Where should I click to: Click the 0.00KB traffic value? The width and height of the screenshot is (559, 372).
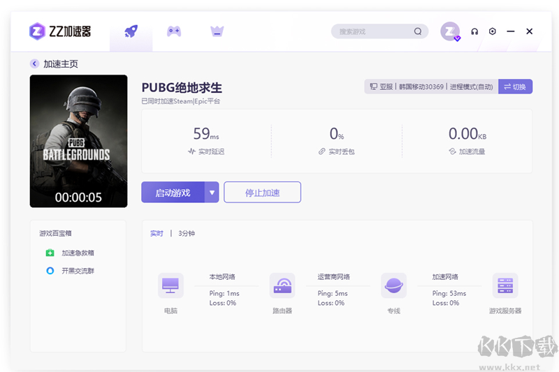[467, 134]
